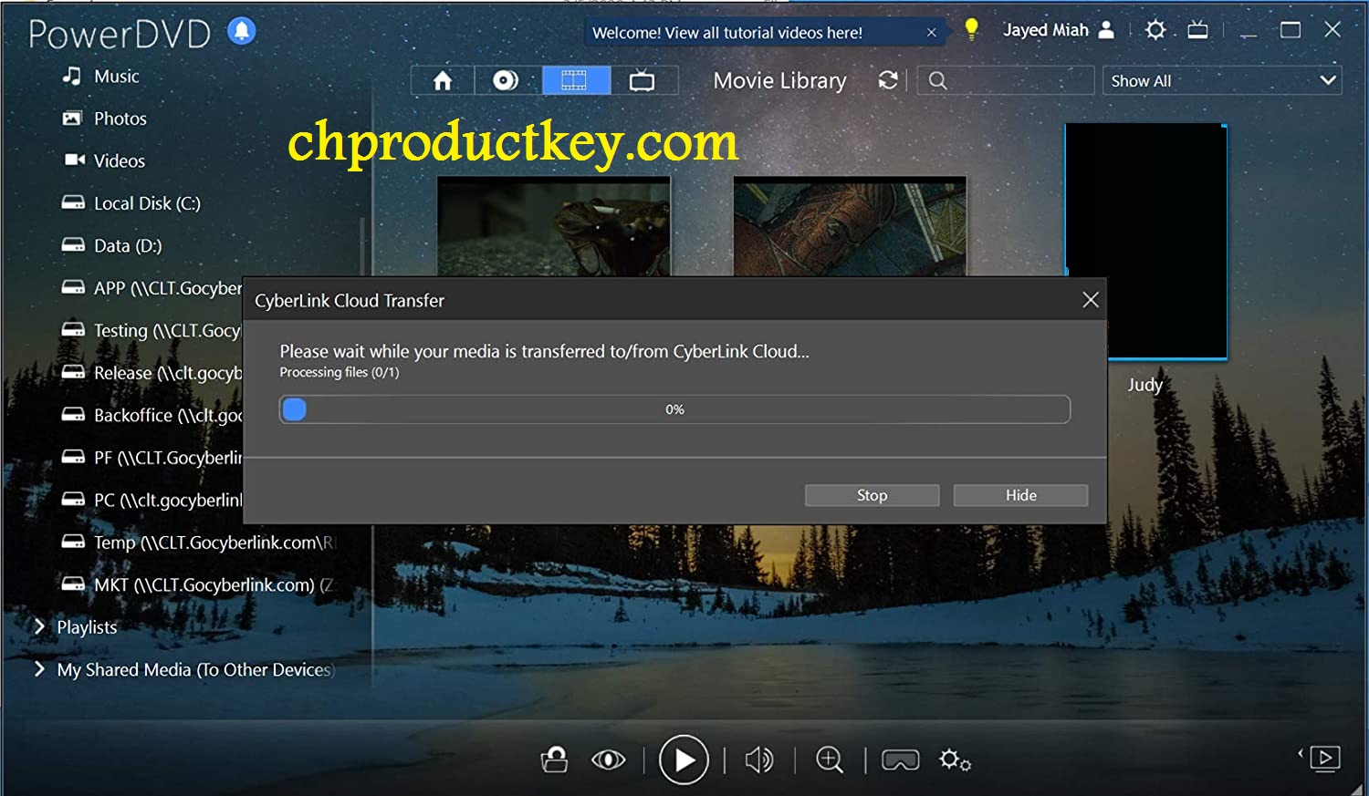
Task: Select the first movie thumbnail
Action: click(x=554, y=226)
